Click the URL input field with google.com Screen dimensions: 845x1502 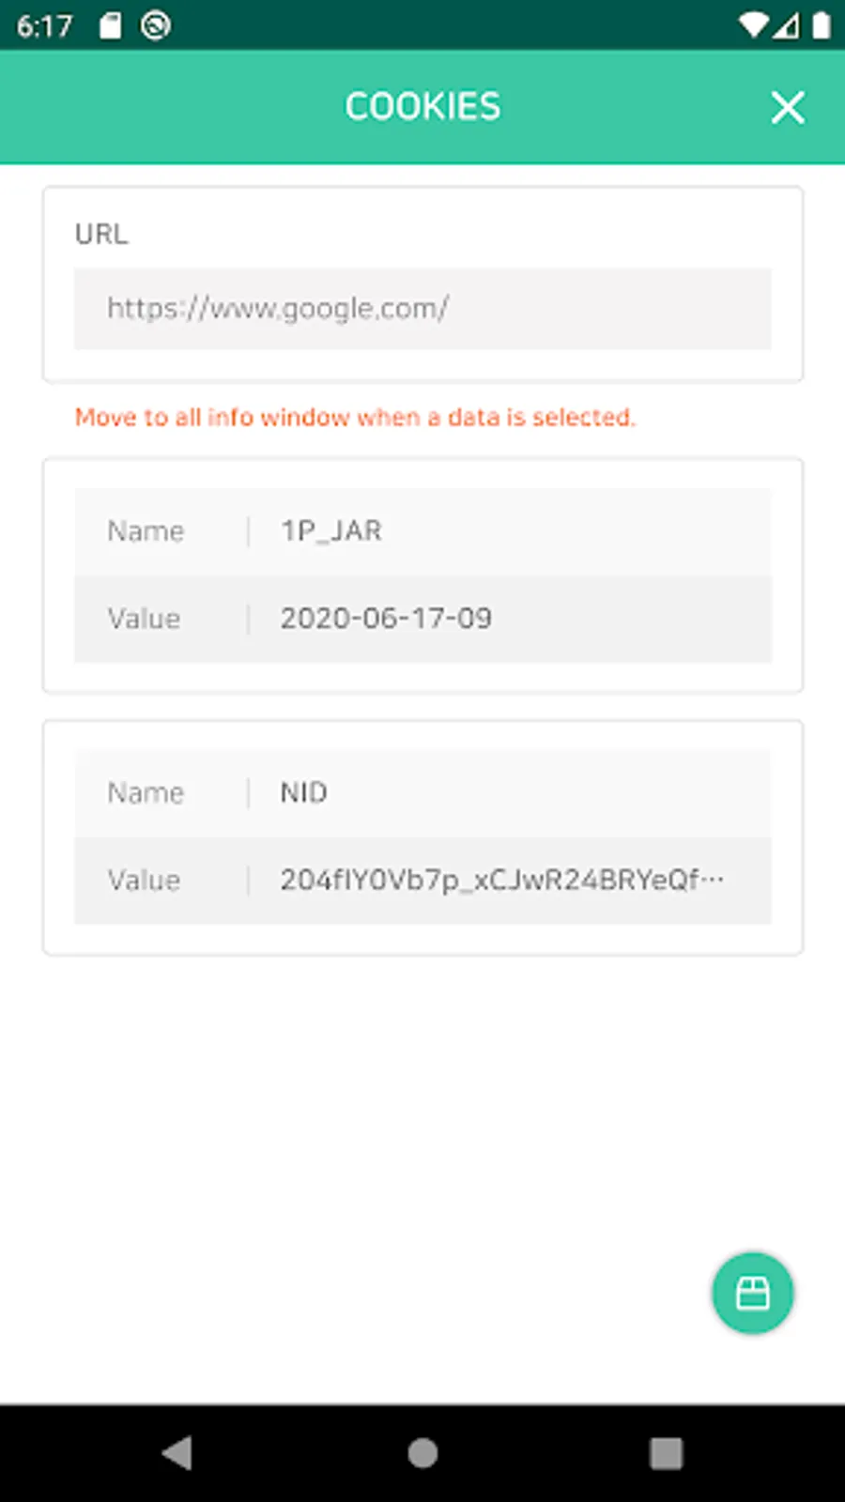(422, 309)
